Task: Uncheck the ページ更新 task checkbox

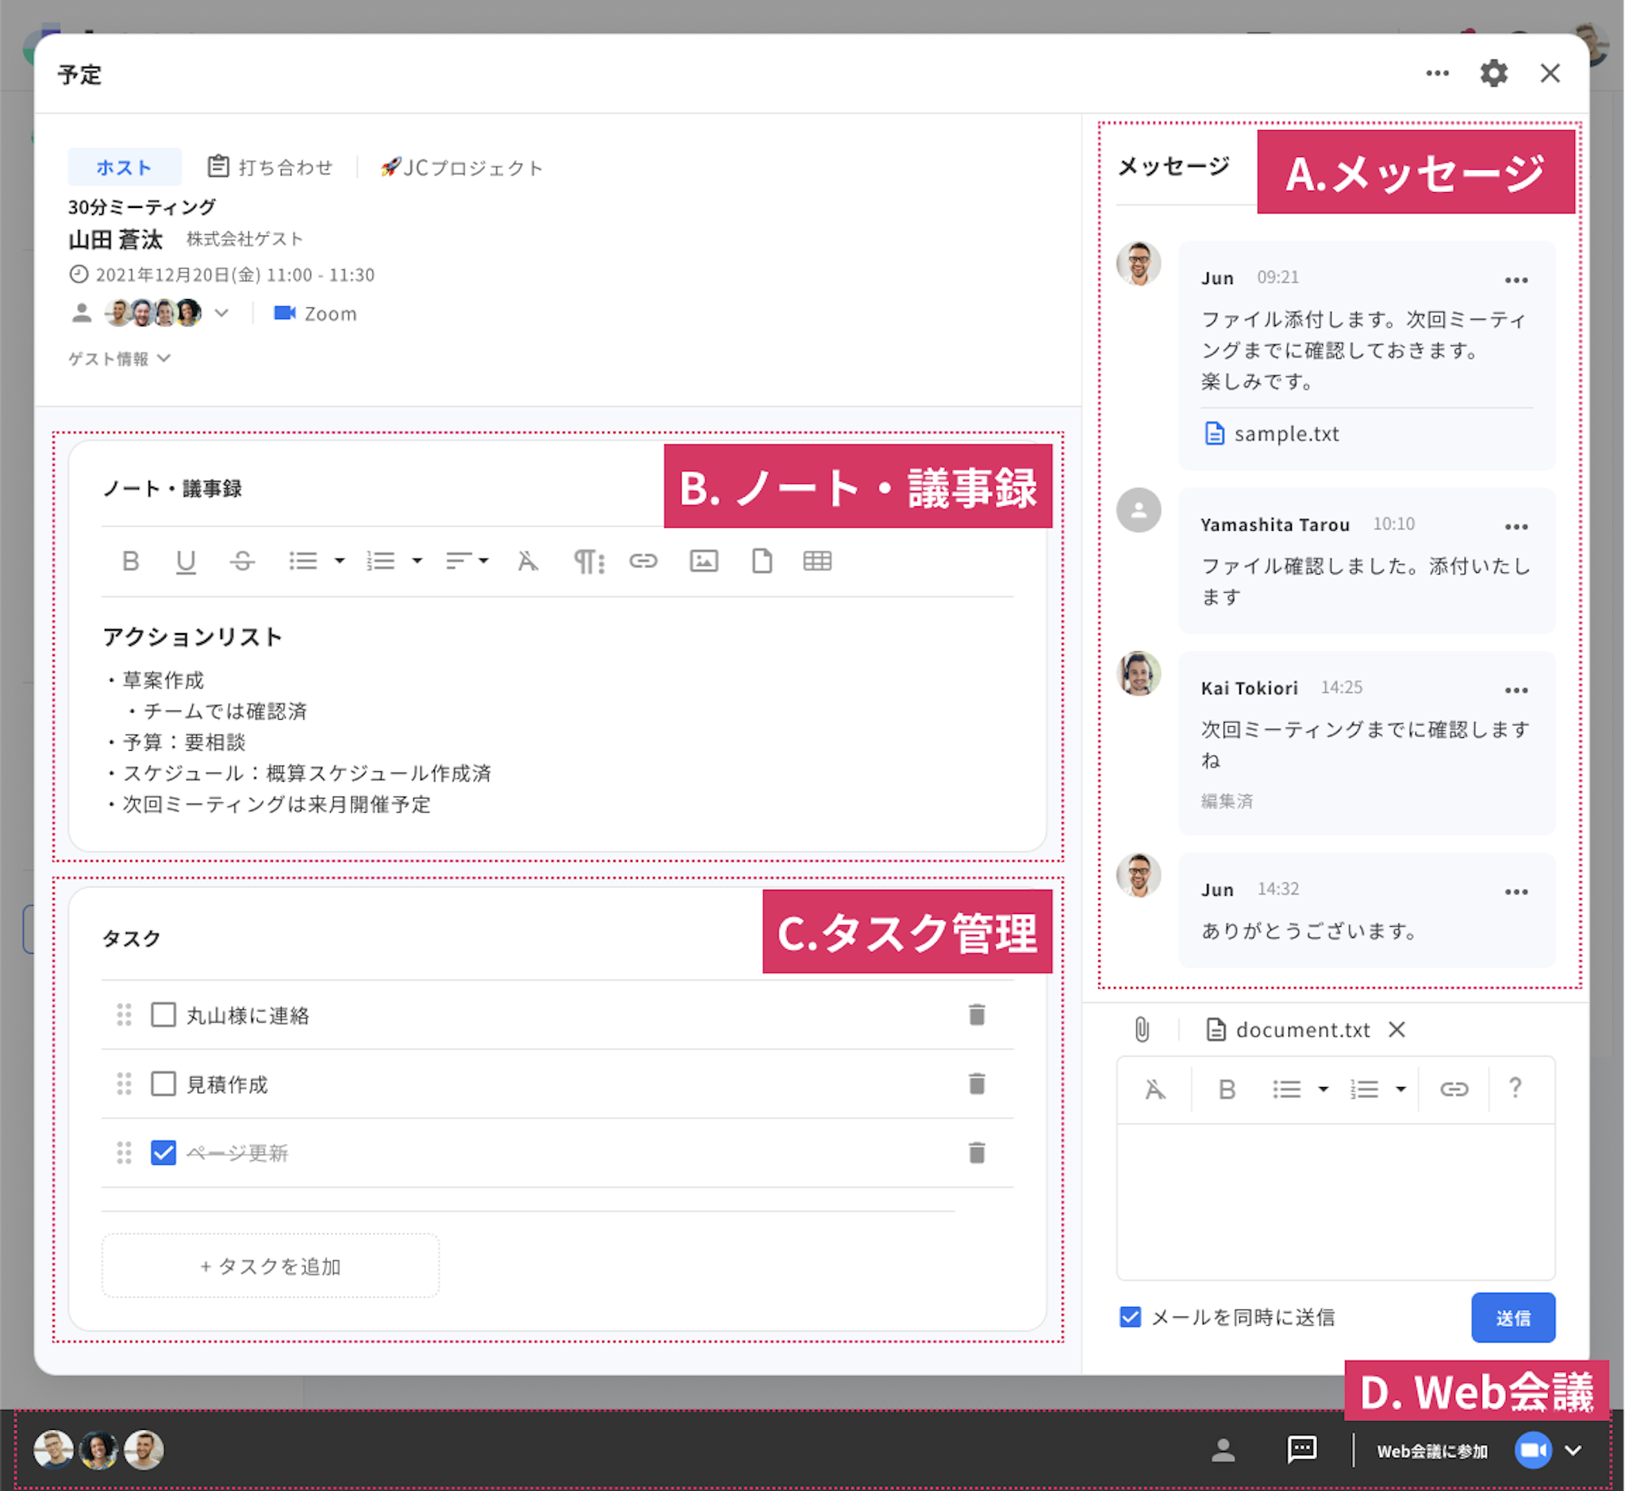Action: (x=163, y=1153)
